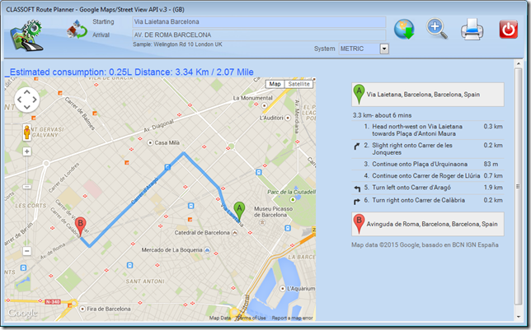The height and width of the screenshot is (330, 531).
Task: Click the panel vertical scrollbar thumb
Action: pyautogui.click(x=518, y=186)
